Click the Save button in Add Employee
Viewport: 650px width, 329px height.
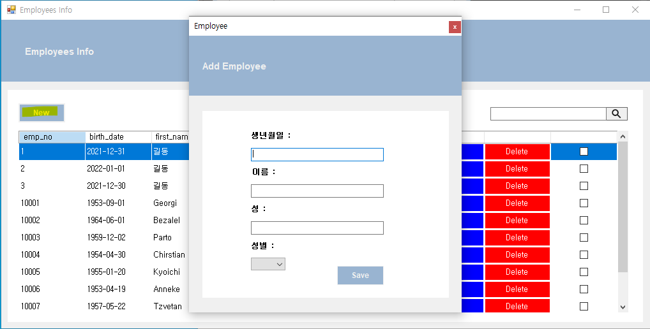coord(360,275)
